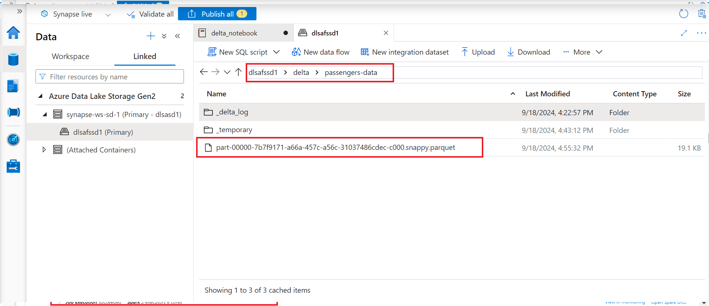Open the Develop hub document icon
This screenshot has width=709, height=306.
click(13, 86)
